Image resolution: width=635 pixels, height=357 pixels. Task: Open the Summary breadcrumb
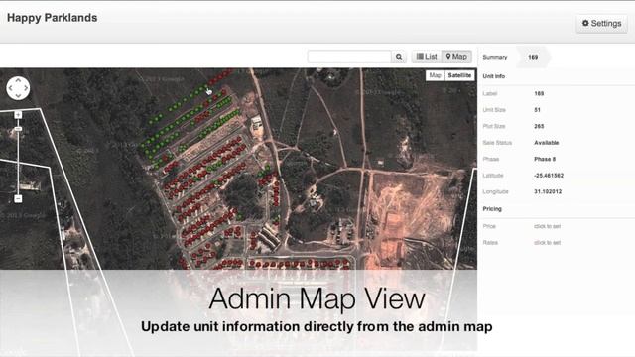point(495,58)
